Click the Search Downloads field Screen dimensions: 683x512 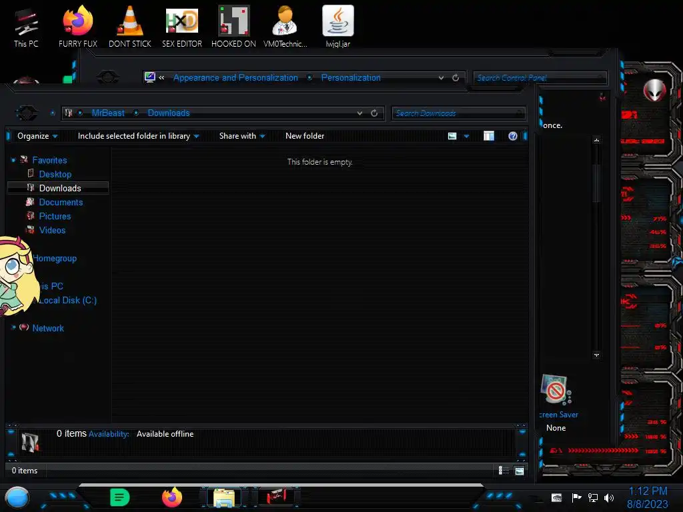click(x=458, y=113)
